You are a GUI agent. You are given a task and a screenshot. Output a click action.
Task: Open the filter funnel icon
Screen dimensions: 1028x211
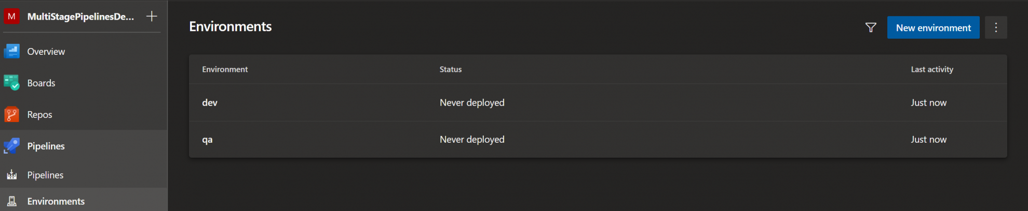coord(871,27)
